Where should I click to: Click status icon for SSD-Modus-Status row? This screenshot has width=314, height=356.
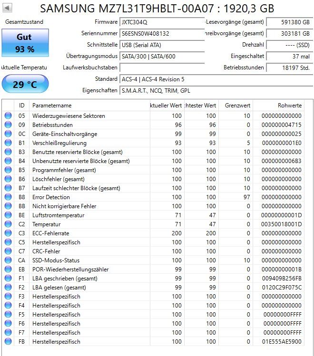click(8, 260)
